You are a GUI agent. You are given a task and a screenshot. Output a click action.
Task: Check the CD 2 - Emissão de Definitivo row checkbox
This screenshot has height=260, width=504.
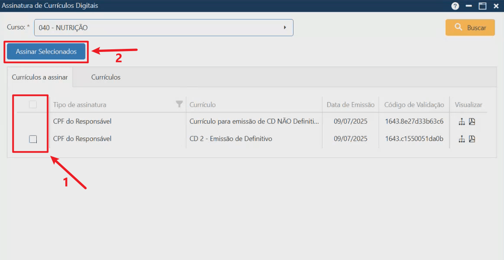point(33,139)
